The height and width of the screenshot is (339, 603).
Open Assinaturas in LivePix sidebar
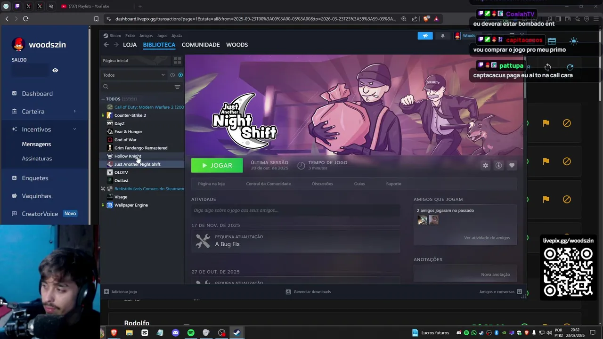[x=37, y=159]
